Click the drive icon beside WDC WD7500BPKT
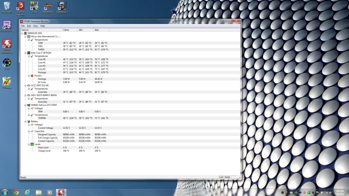Image resolution: width=349 pixels, height=196 pixels. click(x=29, y=95)
